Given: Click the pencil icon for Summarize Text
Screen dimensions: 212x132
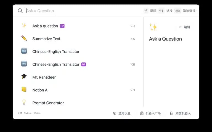Looking at the screenshot, I should (24, 38).
